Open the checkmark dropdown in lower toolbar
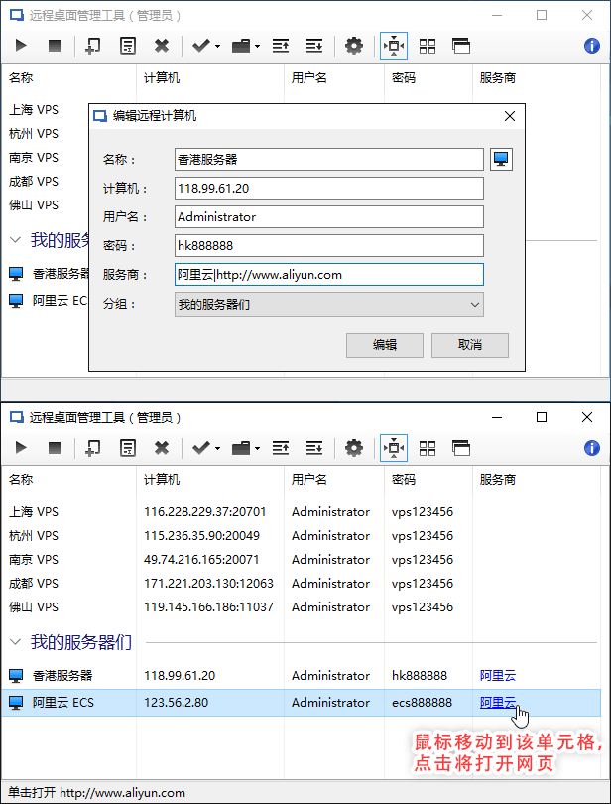 pos(205,448)
